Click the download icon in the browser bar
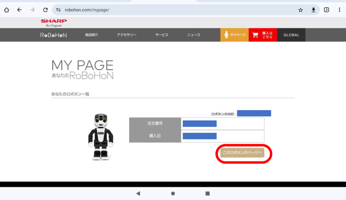 point(313,10)
